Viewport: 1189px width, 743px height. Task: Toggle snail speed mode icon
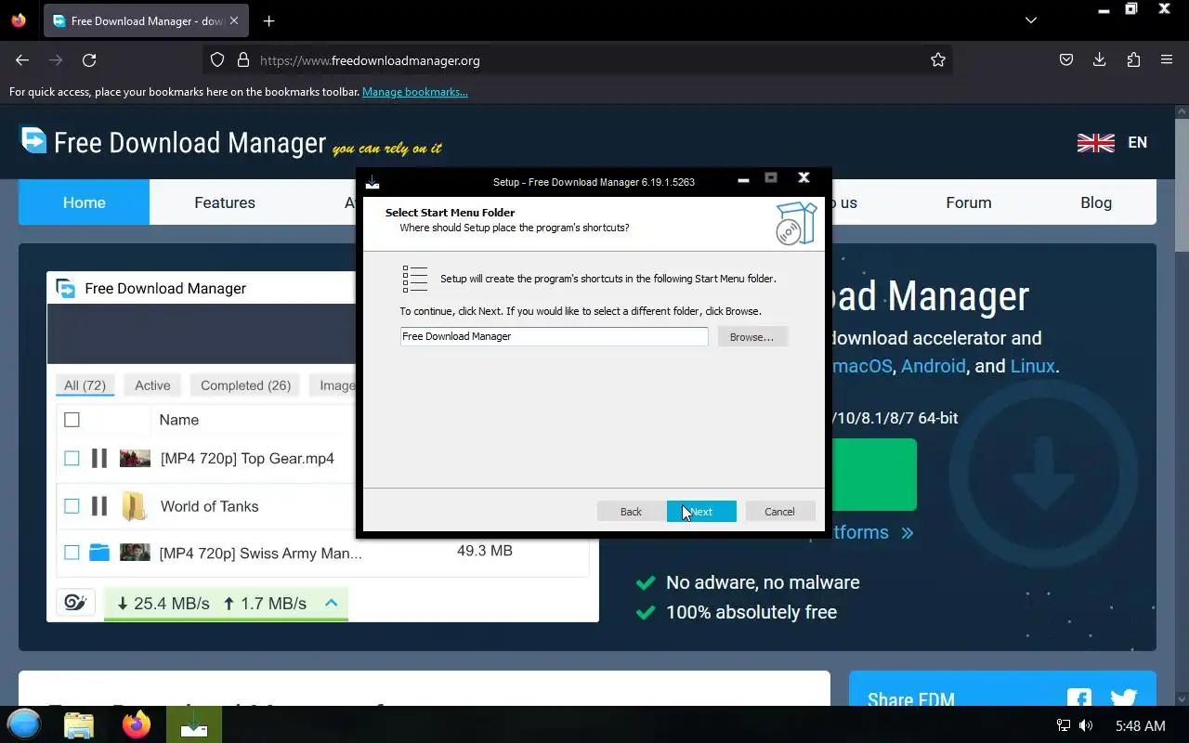click(75, 603)
